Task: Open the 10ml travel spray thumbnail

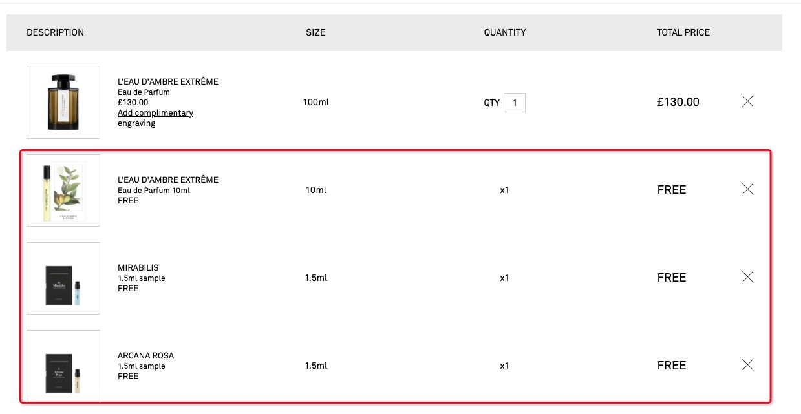Action: [63, 191]
